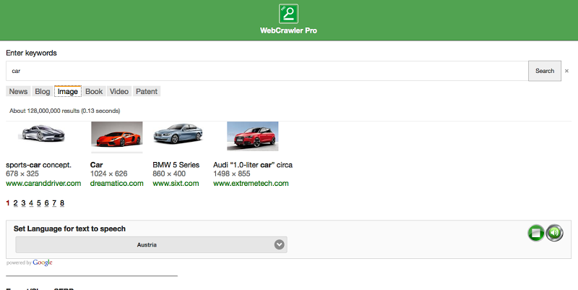Screen dimensions: 578x290
Task: Click the 1024 × 626 dimensions text
Action: point(109,174)
